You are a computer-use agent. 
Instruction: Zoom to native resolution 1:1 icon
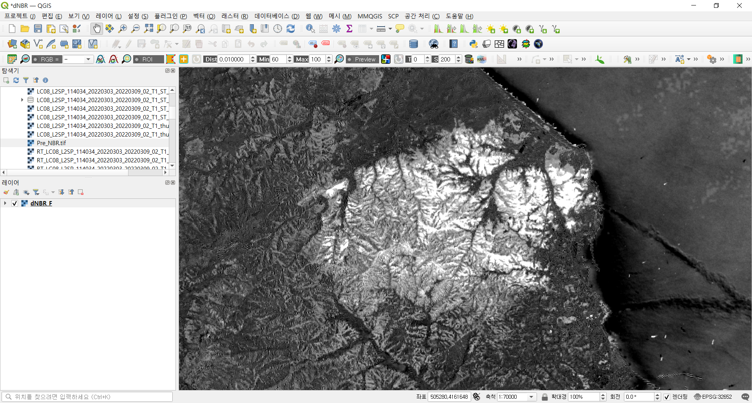187,29
